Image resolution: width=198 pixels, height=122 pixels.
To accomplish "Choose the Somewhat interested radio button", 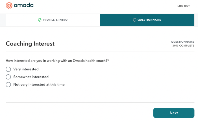I will click(8, 77).
